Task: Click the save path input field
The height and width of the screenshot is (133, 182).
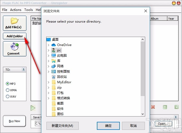Action: tap(38, 123)
